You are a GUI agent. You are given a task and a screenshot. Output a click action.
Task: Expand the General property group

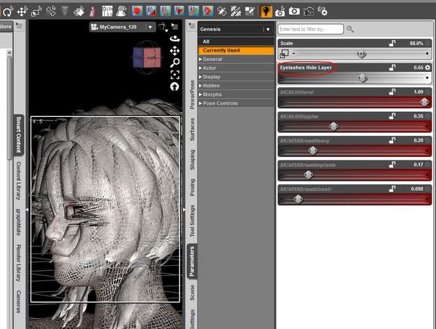pyautogui.click(x=235, y=59)
